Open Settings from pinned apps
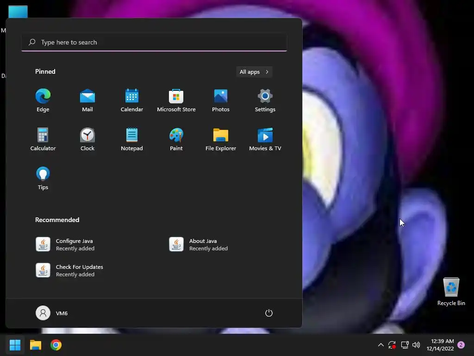Image resolution: width=474 pixels, height=356 pixels. pos(265,101)
